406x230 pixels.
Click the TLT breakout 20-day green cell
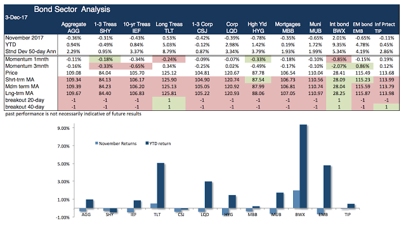coord(169,100)
